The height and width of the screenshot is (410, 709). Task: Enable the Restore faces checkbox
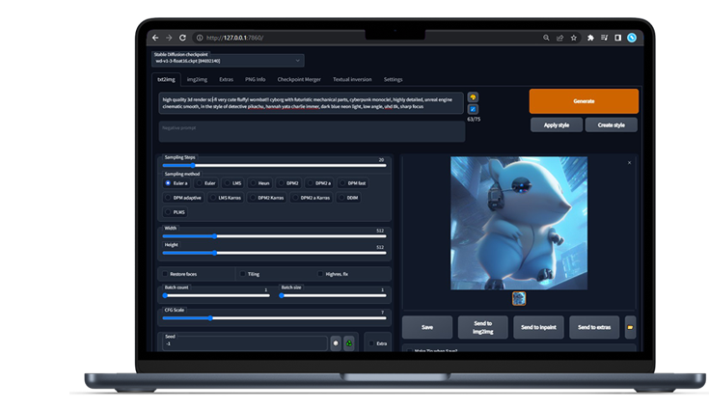(x=168, y=274)
